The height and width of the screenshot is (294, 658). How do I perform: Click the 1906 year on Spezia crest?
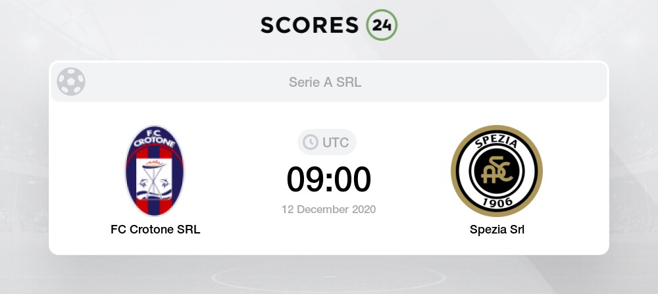pos(497,201)
